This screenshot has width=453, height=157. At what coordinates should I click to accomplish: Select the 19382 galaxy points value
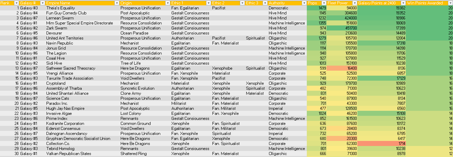[382, 8]
